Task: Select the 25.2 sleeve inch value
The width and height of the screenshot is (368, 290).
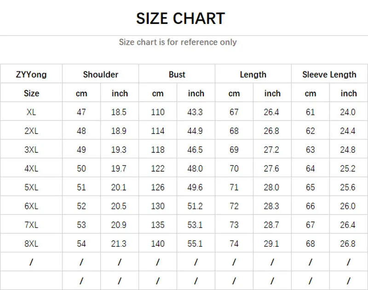Action: 348,168
